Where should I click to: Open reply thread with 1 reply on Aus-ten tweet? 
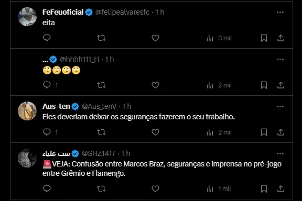click(x=50, y=132)
